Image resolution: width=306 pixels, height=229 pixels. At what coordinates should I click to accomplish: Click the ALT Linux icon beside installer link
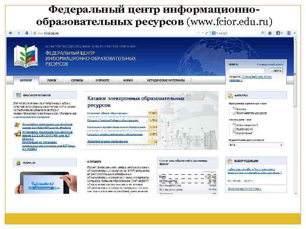click(x=17, y=134)
